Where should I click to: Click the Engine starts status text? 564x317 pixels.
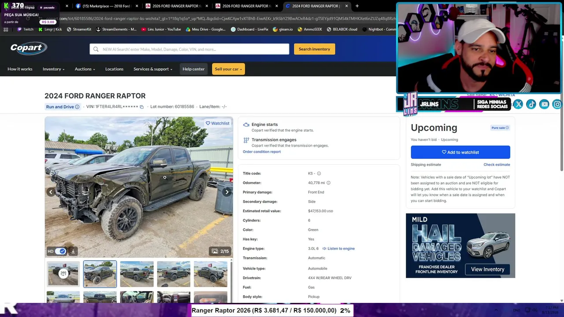click(x=264, y=125)
